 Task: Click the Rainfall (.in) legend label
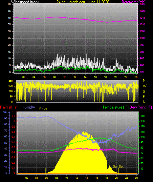pos(9,107)
